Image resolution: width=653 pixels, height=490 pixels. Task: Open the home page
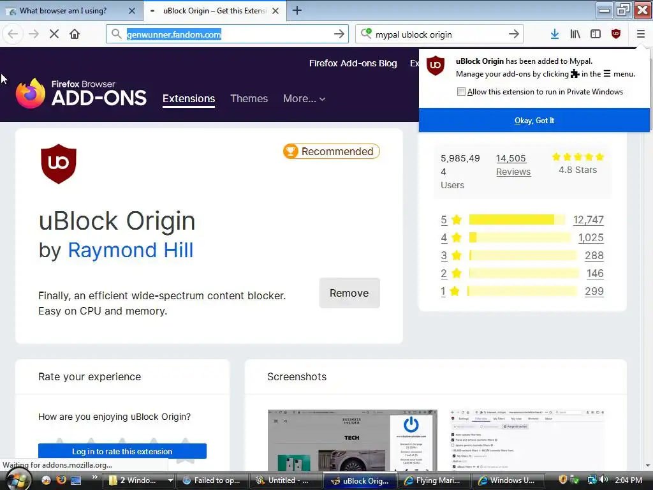pyautogui.click(x=75, y=34)
